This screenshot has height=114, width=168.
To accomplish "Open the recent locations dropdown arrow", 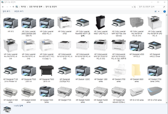I will 10,7.
